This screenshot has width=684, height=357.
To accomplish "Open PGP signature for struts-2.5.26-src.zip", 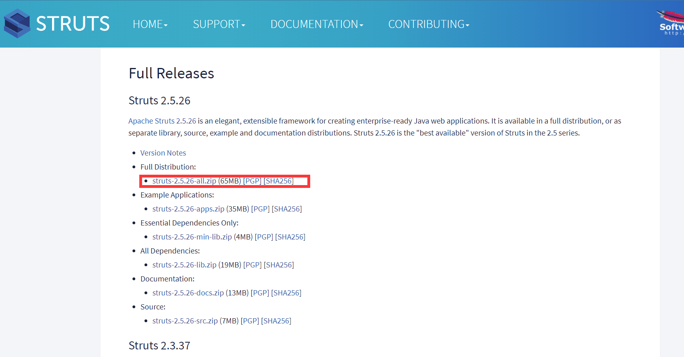I will click(x=250, y=321).
